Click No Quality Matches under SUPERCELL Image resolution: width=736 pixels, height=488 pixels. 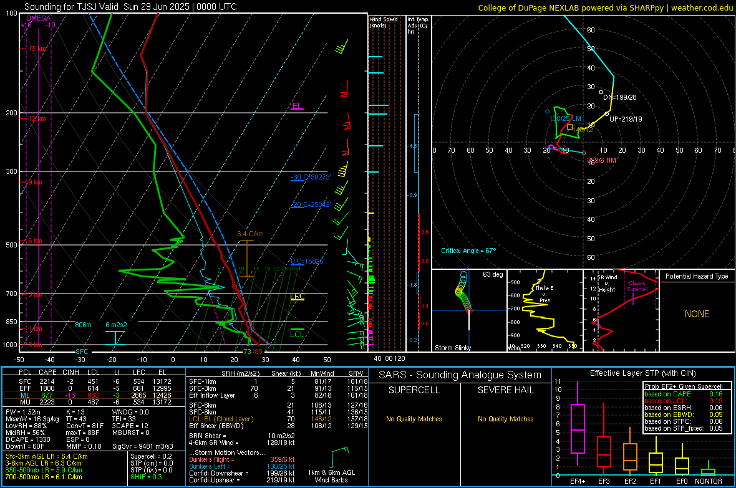tap(414, 419)
